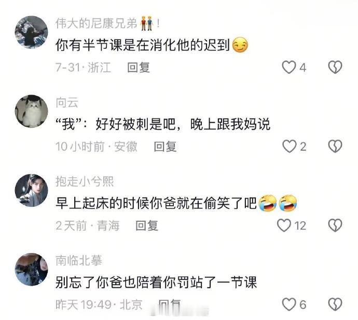This screenshot has height=320, width=358.
Task: Like the comment by 伟大的尼康兄弟
Action: 289,67
